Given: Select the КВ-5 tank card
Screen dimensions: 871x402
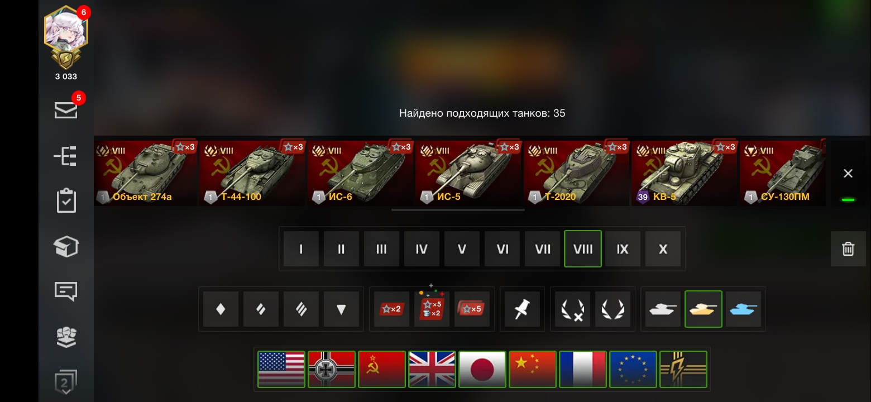Looking at the screenshot, I should pyautogui.click(x=685, y=173).
